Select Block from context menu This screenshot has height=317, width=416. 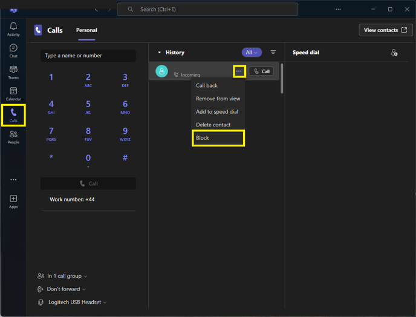coord(218,138)
